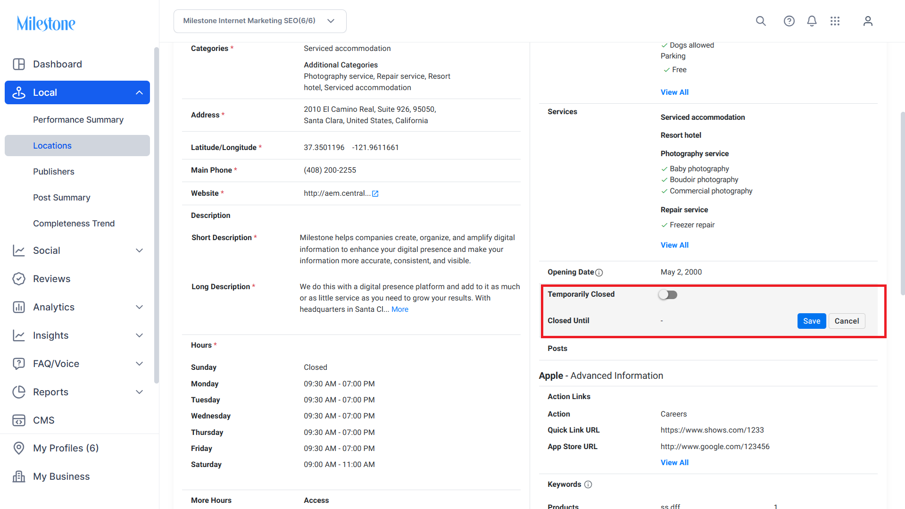Click the FAQ/Voice speech bubble icon
This screenshot has height=509, width=905.
point(19,364)
